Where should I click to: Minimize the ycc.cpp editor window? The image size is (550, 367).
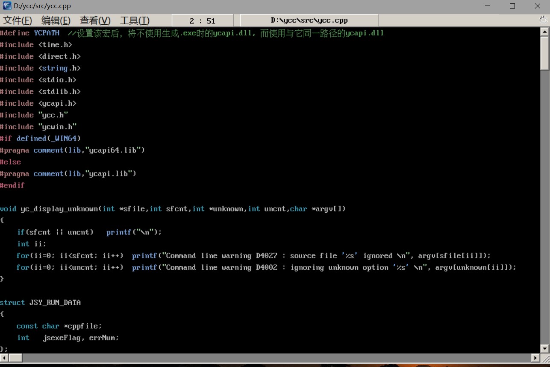tap(488, 6)
